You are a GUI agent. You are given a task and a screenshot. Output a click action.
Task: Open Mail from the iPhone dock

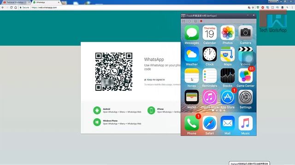(227, 123)
